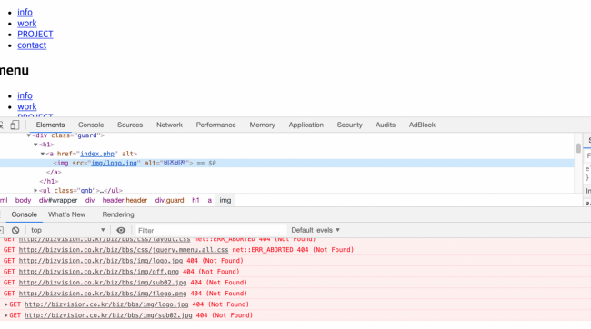Open the first img/sub02.jpg error URL
The width and height of the screenshot is (591, 329).
coord(103,283)
